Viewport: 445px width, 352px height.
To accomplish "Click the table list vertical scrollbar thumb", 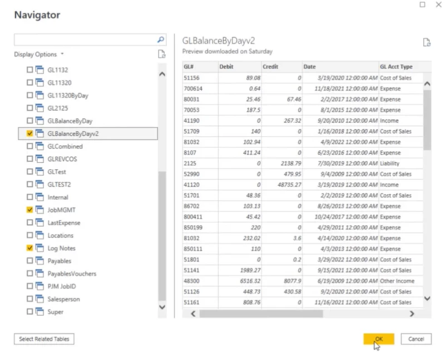I will click(x=162, y=235).
